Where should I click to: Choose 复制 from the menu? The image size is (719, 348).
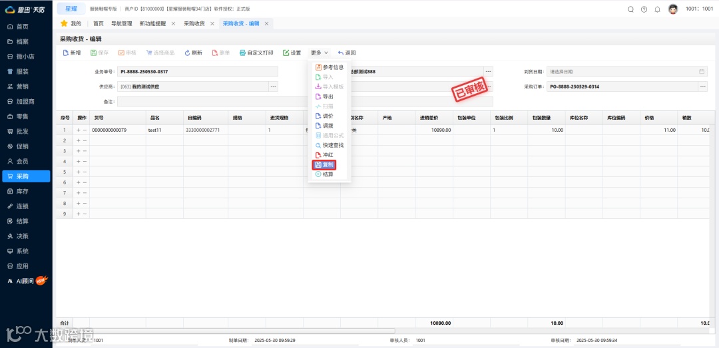coord(324,164)
